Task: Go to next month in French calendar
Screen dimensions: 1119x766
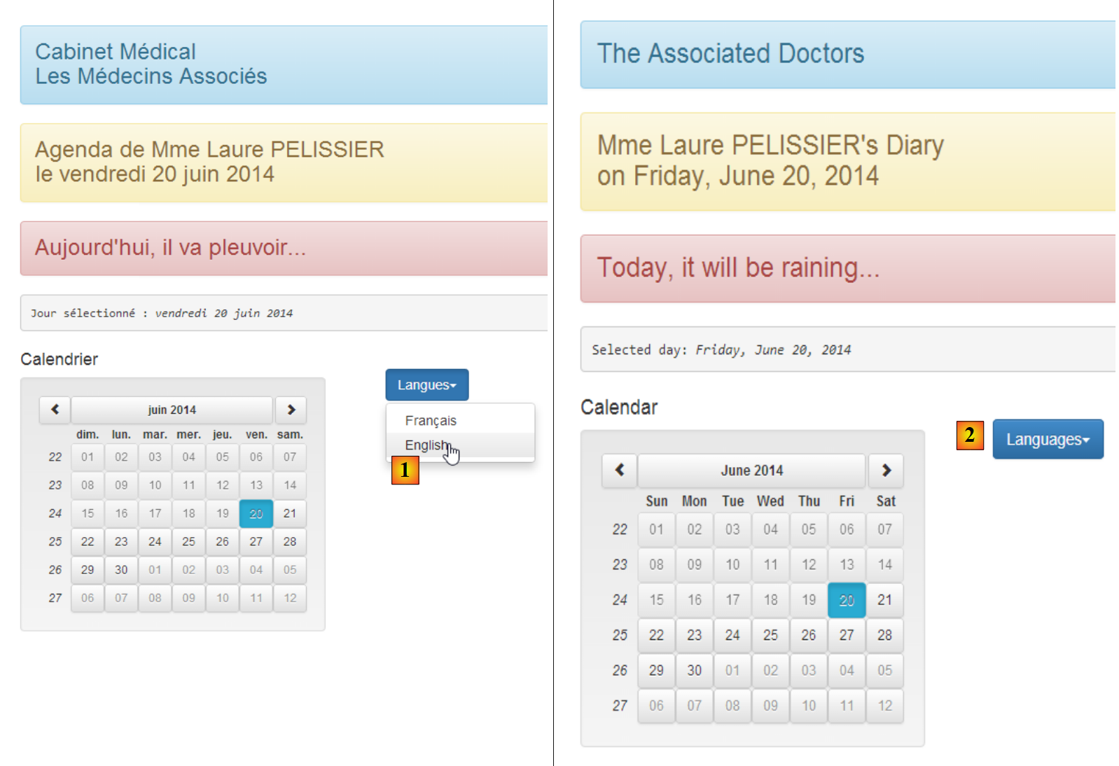Action: coord(291,410)
